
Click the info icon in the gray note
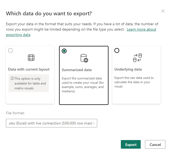12,79
